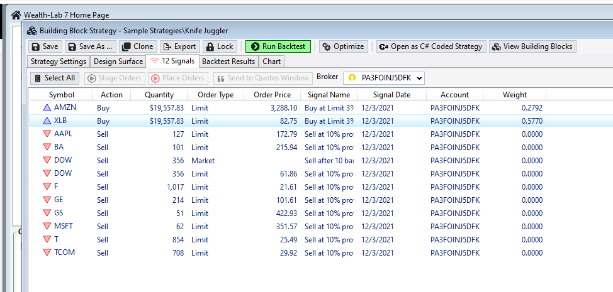Viewport: 613px width, 292px height.
Task: Open Backtest Results tab
Action: point(228,62)
